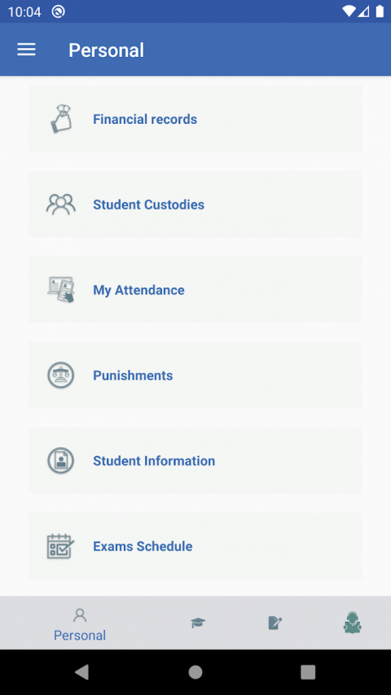Tap the Android home circle button
Image resolution: width=391 pixels, height=695 pixels.
coord(195,672)
